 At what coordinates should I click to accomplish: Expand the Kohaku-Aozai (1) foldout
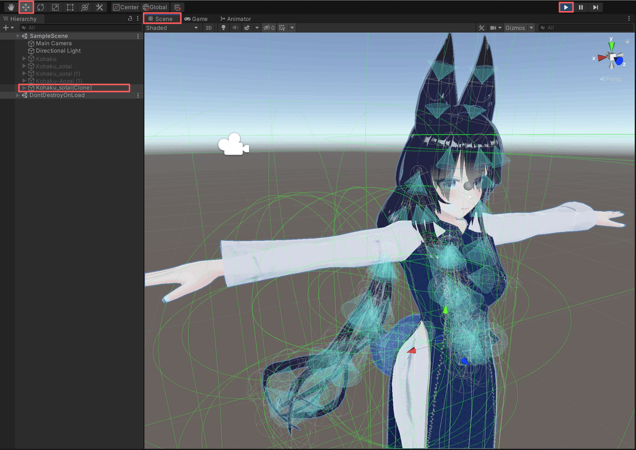24,81
